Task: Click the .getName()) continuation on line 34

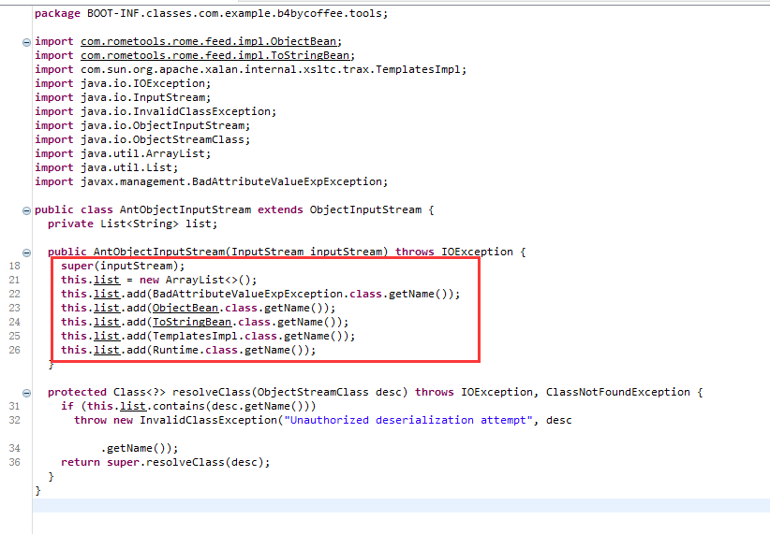Action: click(140, 448)
